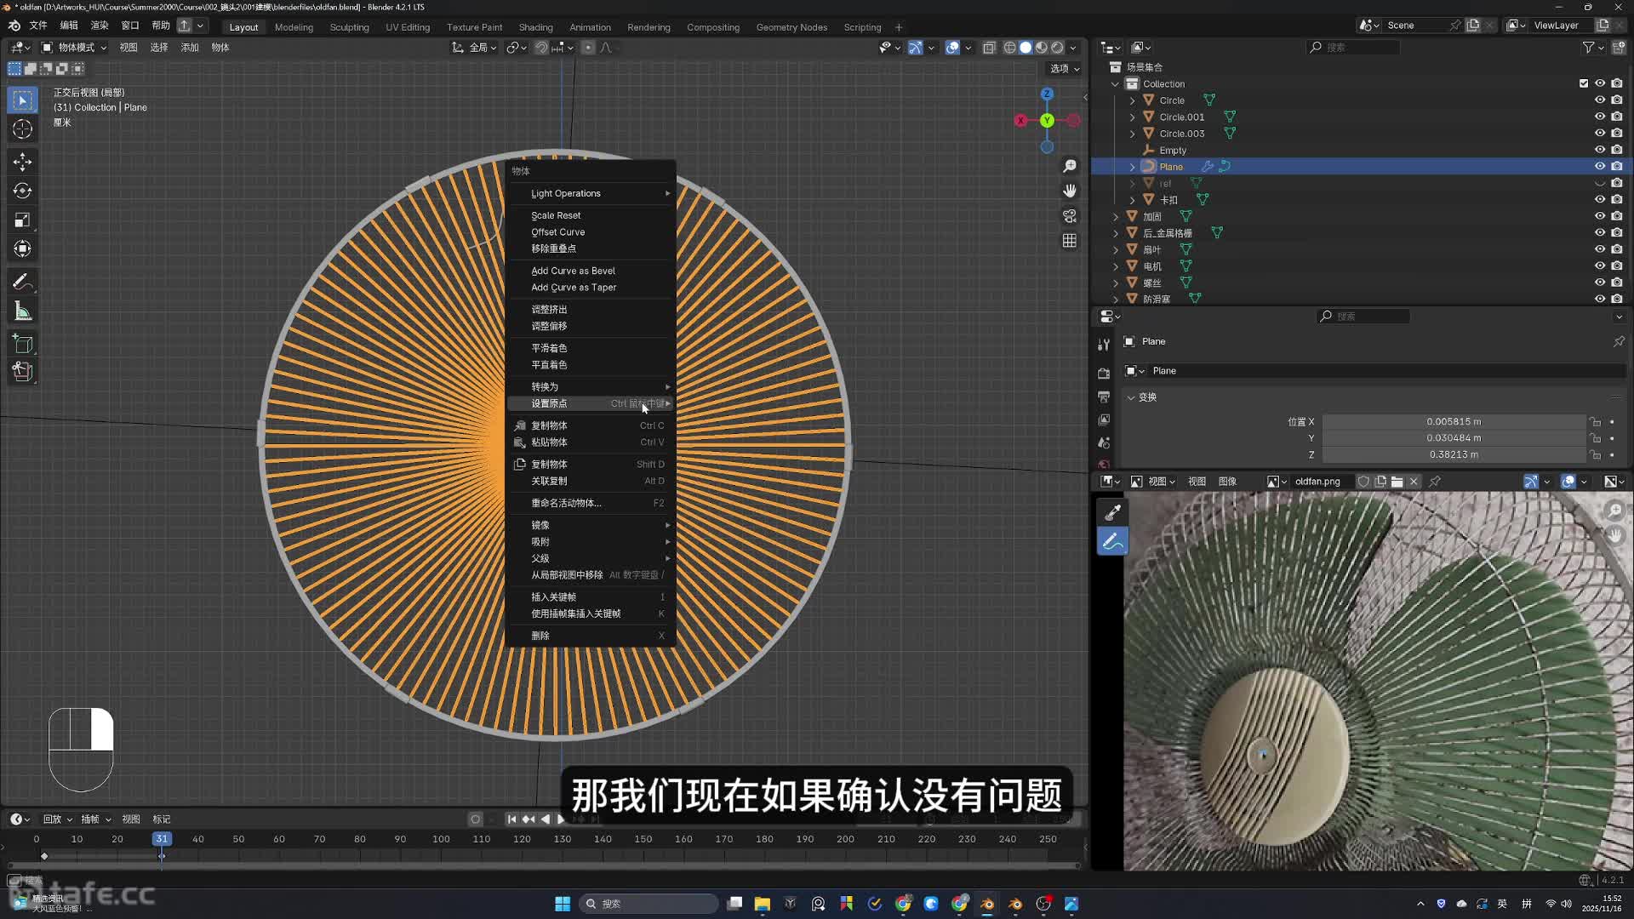
Task: Toggle visibility of 扇叶 collection
Action: tap(1599, 249)
